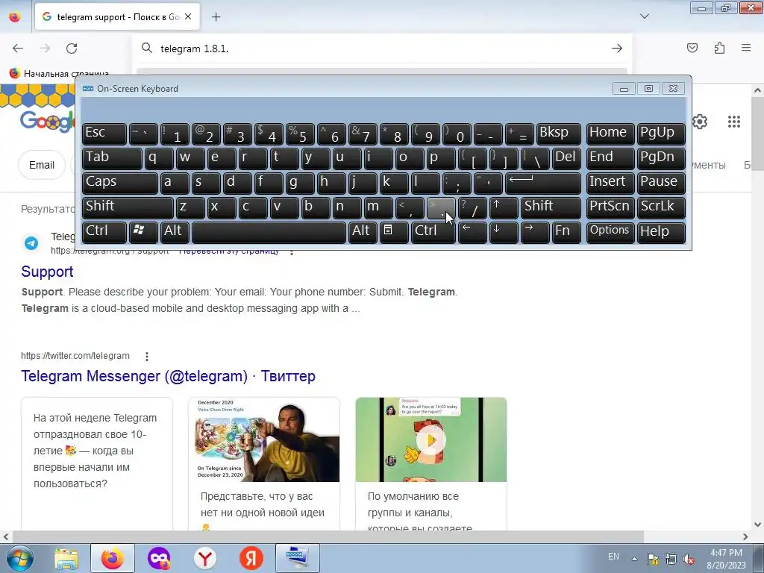Viewport: 764px width, 573px height.
Task: Click the Email filter chip
Action: coord(42,165)
